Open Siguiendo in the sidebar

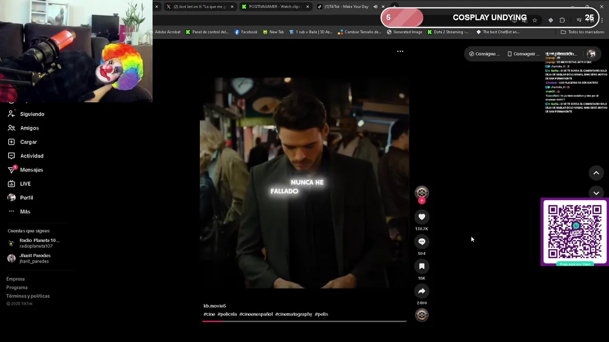point(26,114)
